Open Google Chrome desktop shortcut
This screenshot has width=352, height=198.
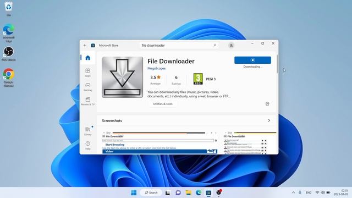click(x=9, y=78)
